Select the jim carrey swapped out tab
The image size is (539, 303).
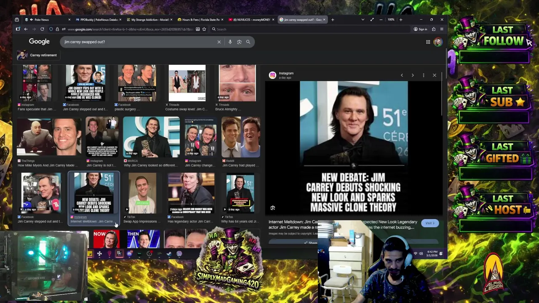[x=302, y=20]
